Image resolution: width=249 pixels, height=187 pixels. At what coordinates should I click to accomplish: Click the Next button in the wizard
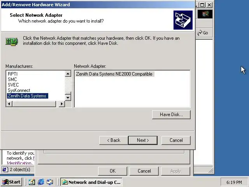(143, 140)
